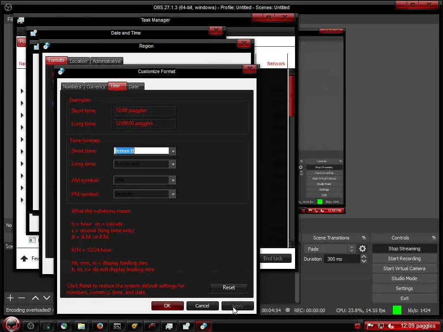Switch to the Numbers tab in Customize Format
The image size is (443, 332).
click(72, 86)
